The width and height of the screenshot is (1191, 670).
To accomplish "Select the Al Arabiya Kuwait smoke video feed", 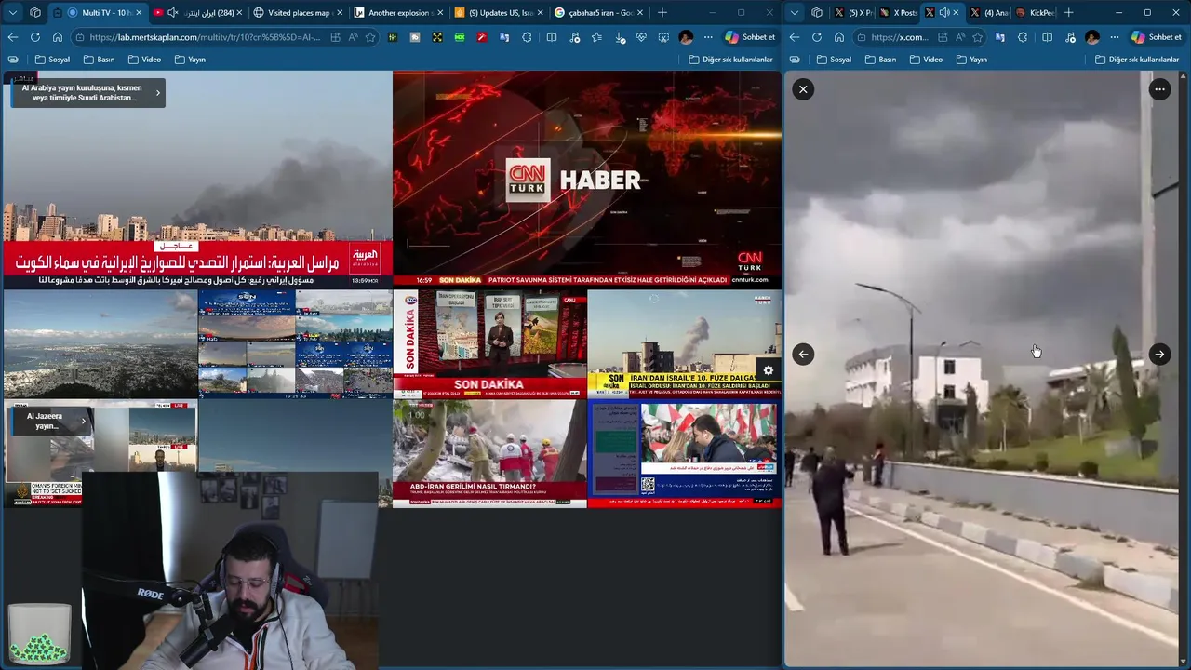I will click(x=197, y=179).
